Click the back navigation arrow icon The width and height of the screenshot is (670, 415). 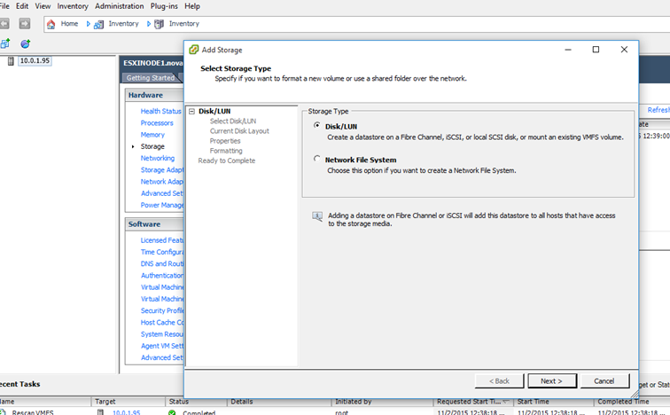[5, 24]
